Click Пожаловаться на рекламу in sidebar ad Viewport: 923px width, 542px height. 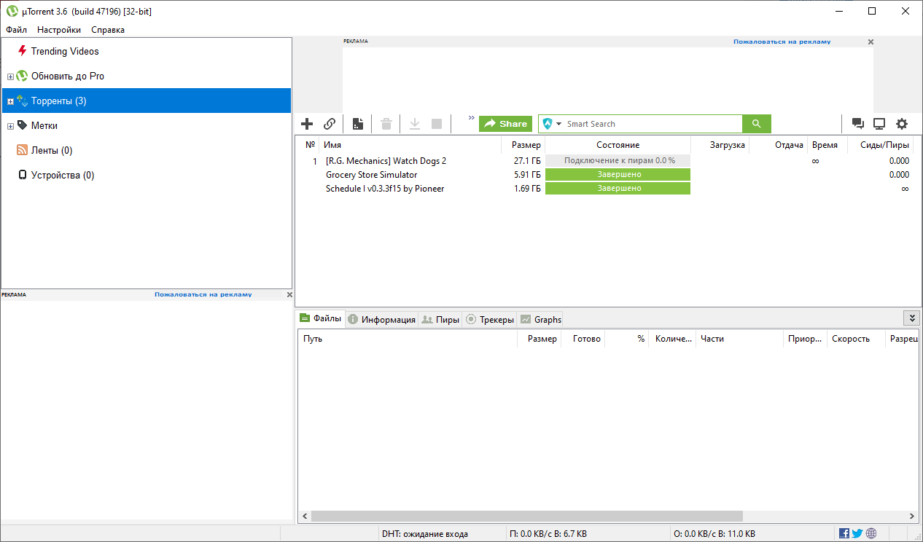click(x=203, y=294)
